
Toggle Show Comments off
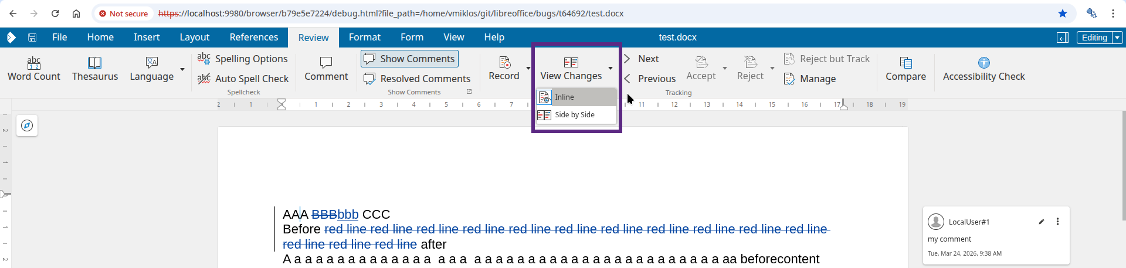coord(409,59)
